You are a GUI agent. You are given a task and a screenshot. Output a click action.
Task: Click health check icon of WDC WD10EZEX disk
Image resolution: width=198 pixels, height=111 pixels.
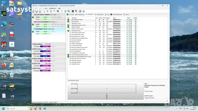pyautogui.click(x=33, y=17)
